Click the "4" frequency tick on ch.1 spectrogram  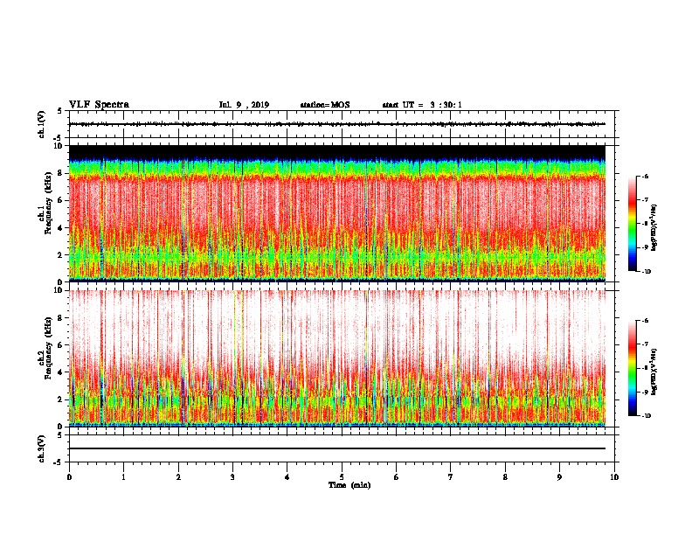coord(60,228)
